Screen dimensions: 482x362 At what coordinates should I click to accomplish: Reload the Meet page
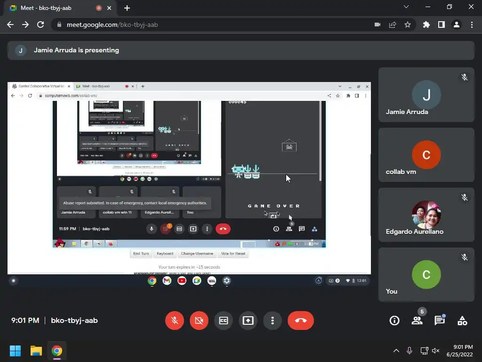click(40, 25)
